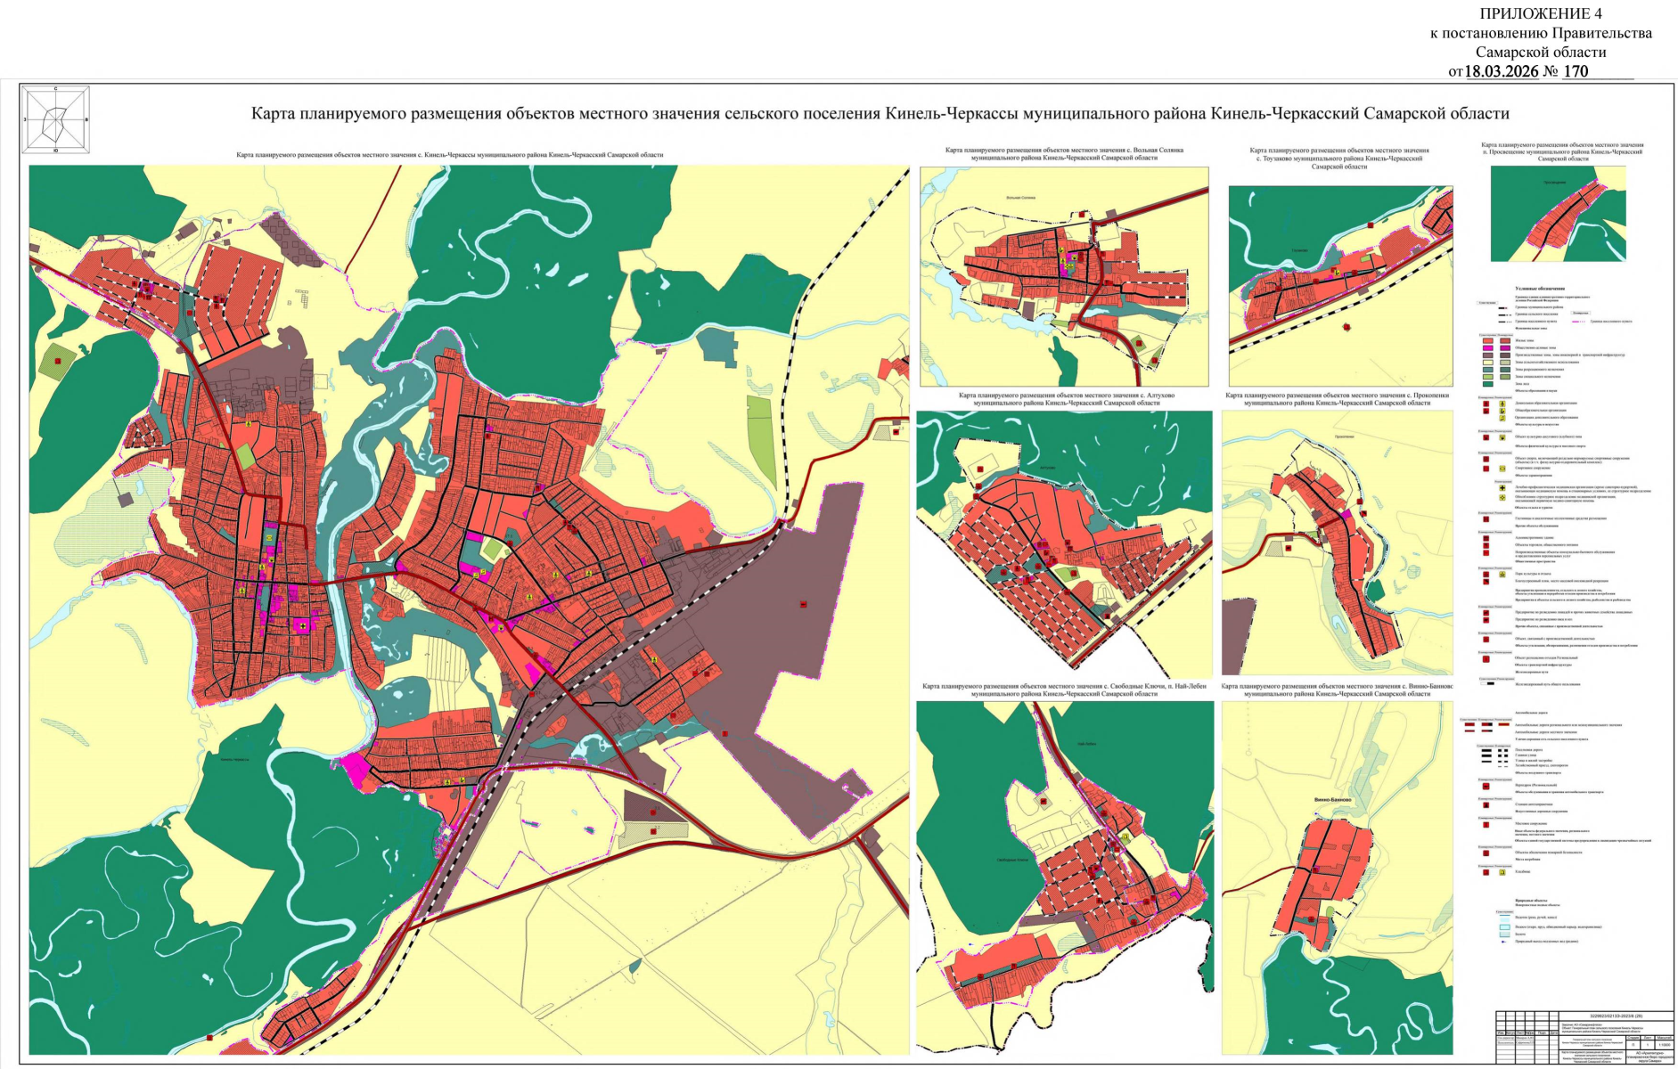Select the Просвещение inset map
Viewport: 1678px width, 1069px height.
[1557, 214]
